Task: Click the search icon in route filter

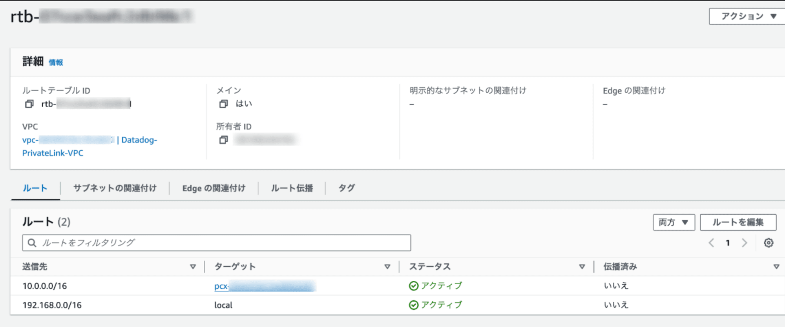Action: (x=32, y=243)
